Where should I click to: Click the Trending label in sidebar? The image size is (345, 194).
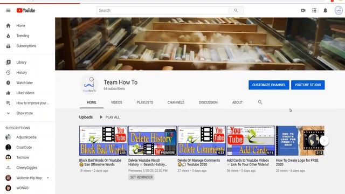pos(23,36)
